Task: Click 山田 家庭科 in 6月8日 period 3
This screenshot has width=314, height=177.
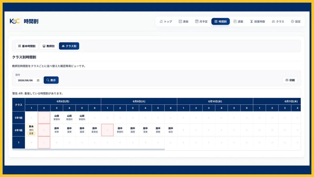Action: pyautogui.click(x=57, y=117)
